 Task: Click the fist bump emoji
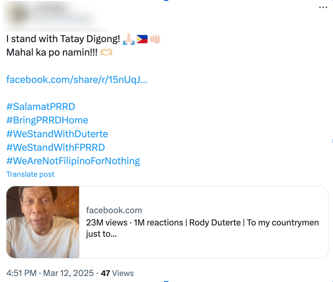[155, 39]
